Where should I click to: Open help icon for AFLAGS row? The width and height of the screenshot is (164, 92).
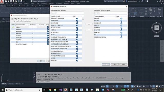[77, 58]
